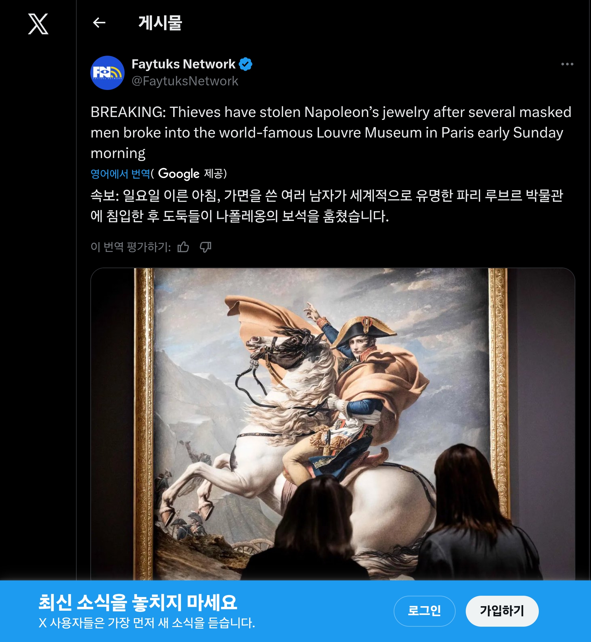Viewport: 591px width, 642px height.
Task: Rate translation with thumbs down
Action: coord(205,247)
